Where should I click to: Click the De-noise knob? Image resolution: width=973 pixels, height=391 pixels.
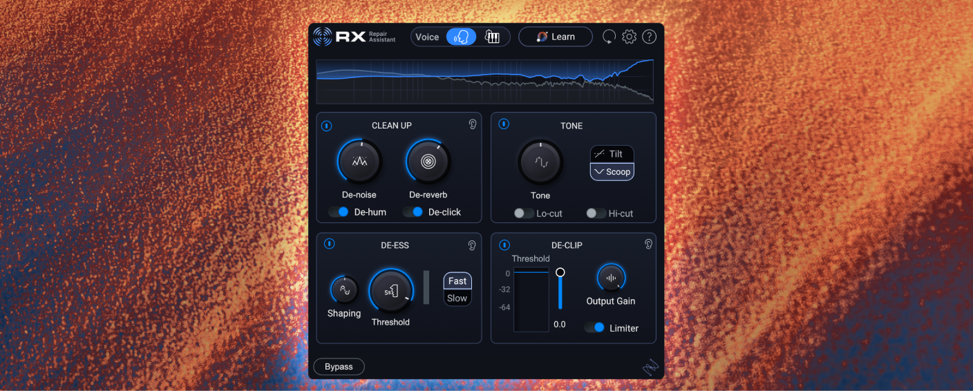pyautogui.click(x=359, y=161)
